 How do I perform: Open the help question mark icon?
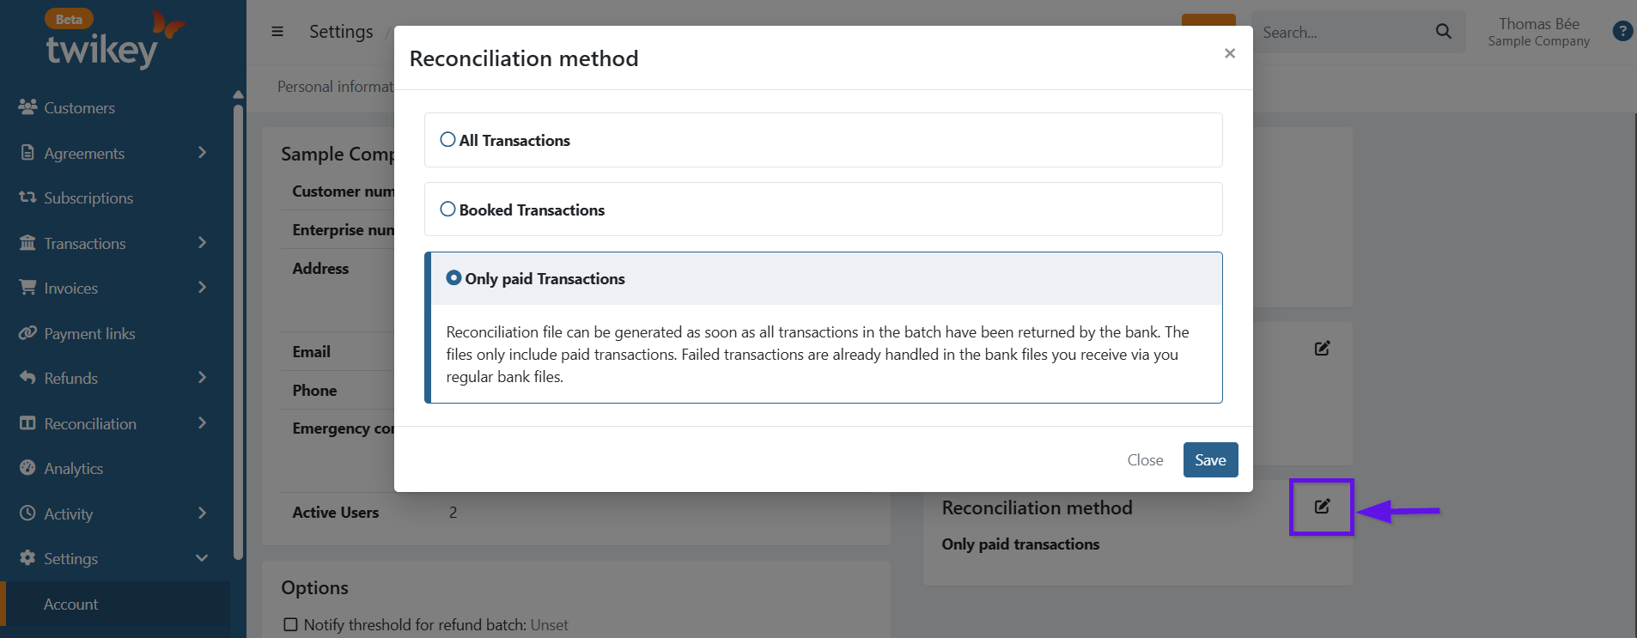tap(1622, 32)
